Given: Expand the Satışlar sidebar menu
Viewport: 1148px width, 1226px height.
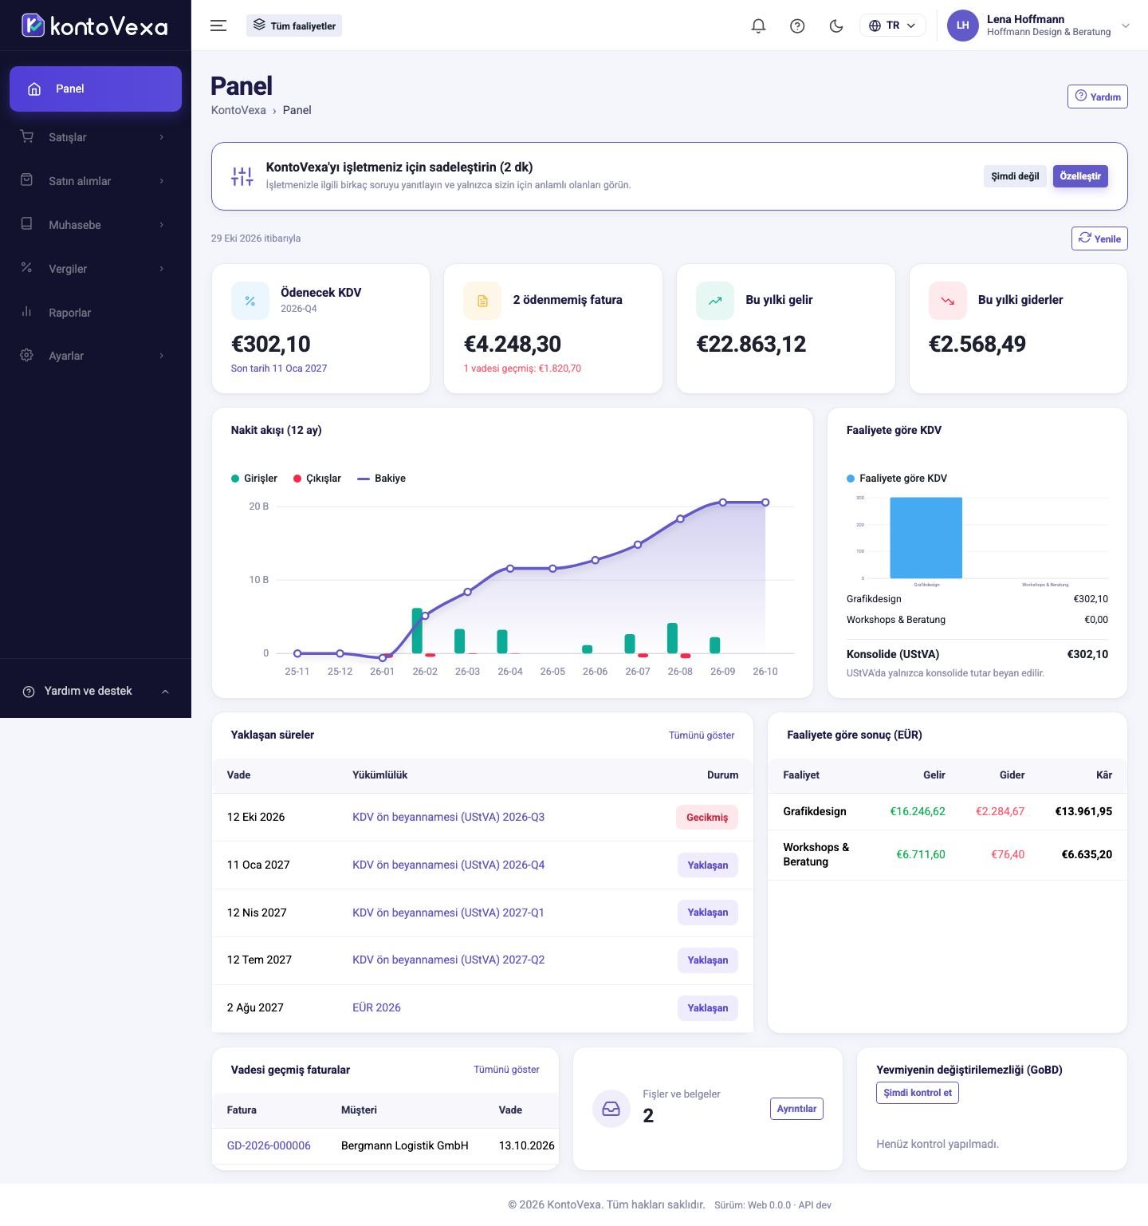Looking at the screenshot, I should [x=96, y=137].
